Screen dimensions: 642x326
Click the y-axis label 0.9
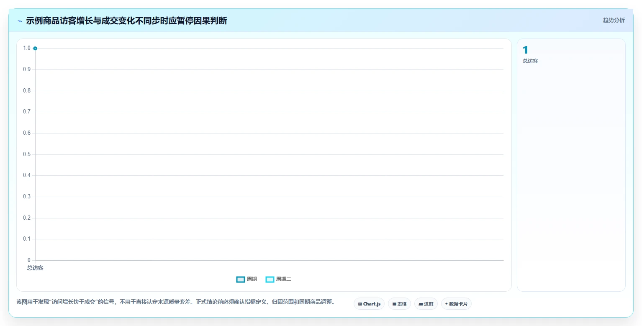27,69
